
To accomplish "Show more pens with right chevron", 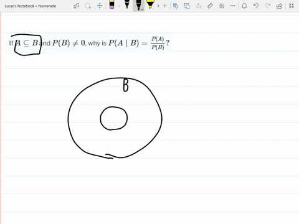I will 158,6.
